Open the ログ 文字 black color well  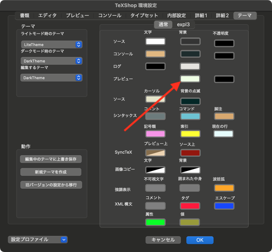coord(155,66)
